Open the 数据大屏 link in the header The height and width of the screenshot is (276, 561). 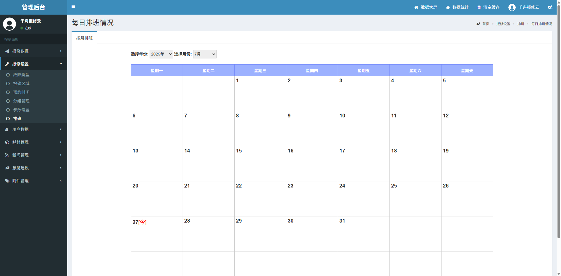(426, 7)
